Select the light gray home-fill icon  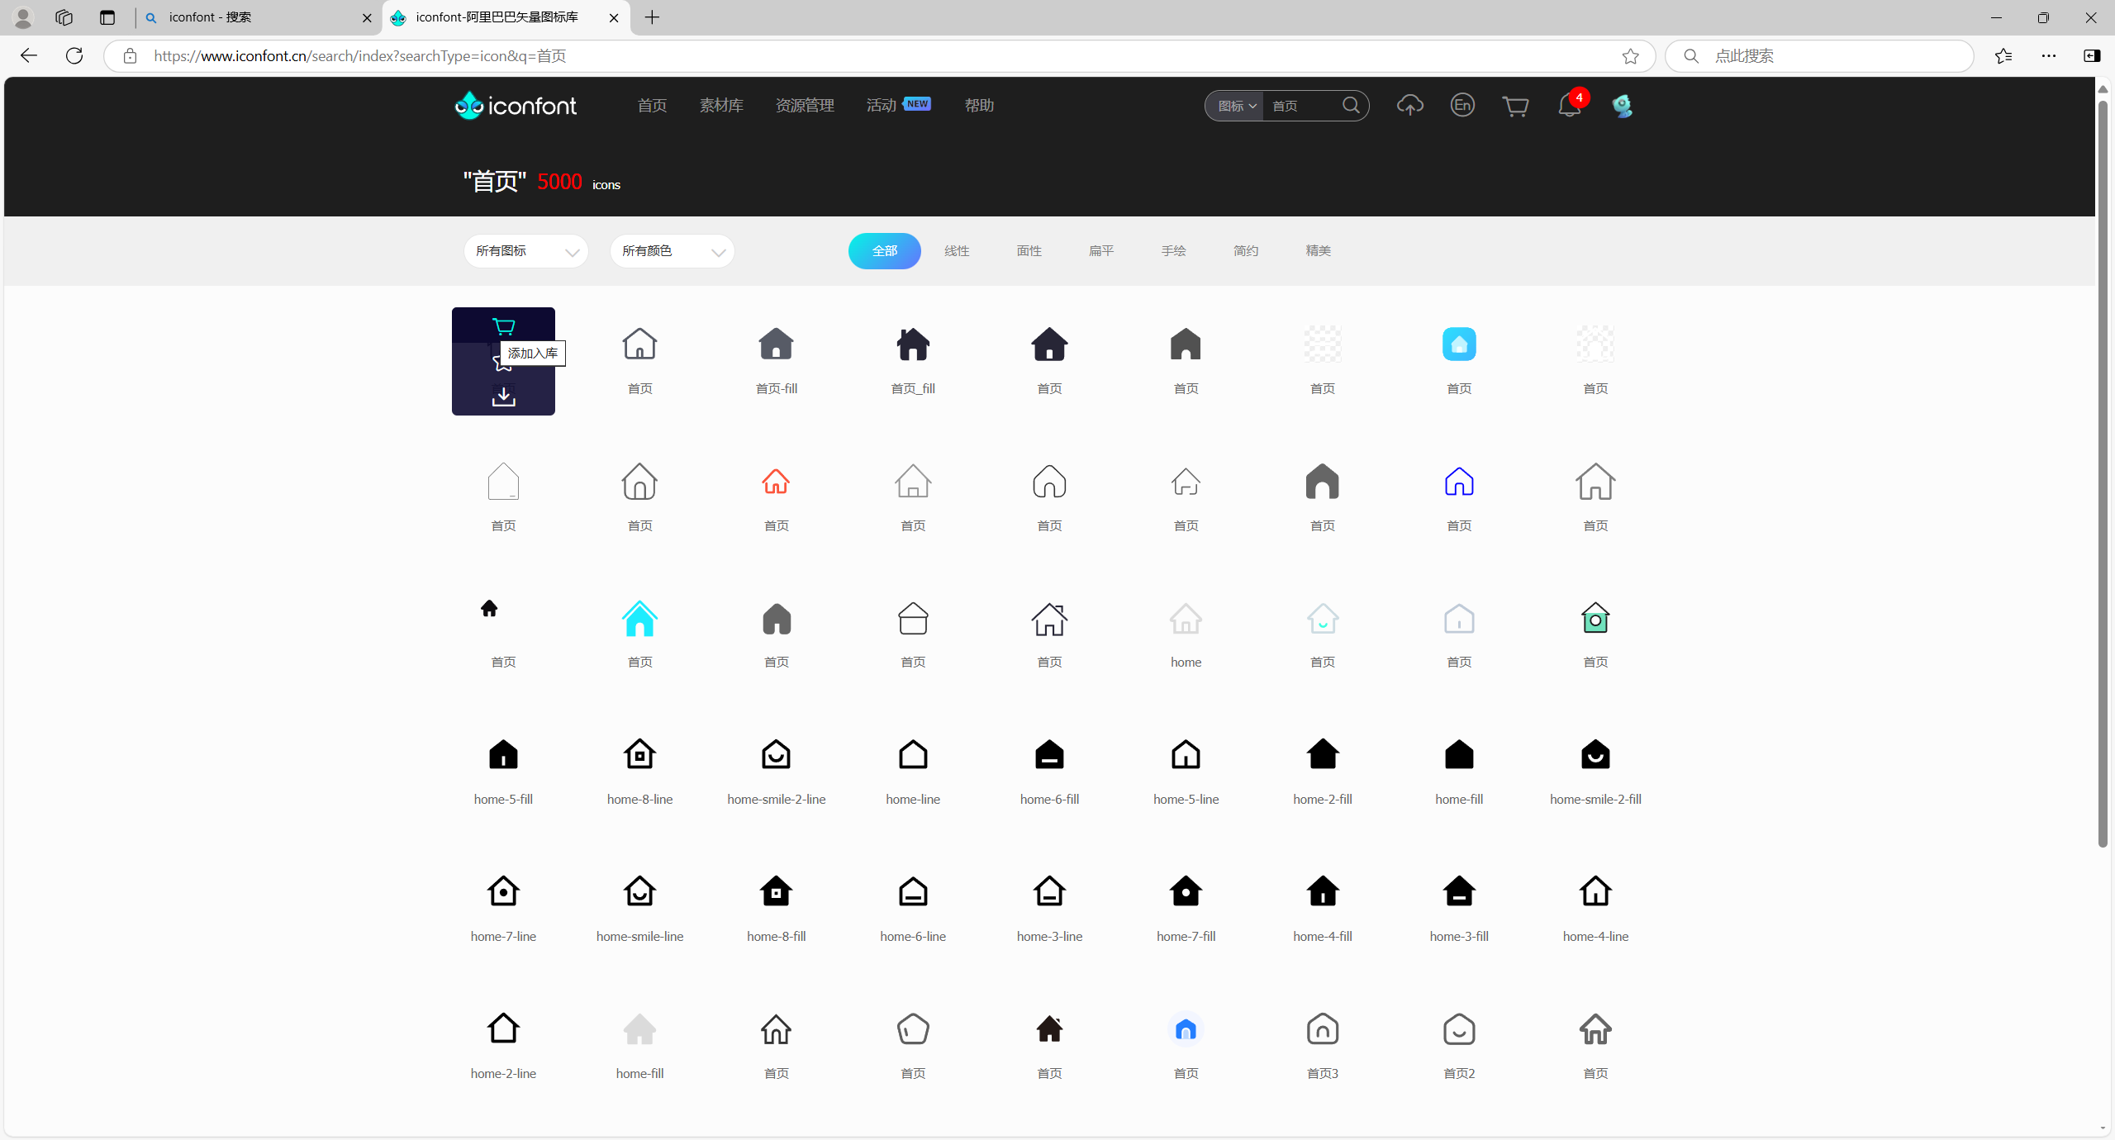(639, 1029)
